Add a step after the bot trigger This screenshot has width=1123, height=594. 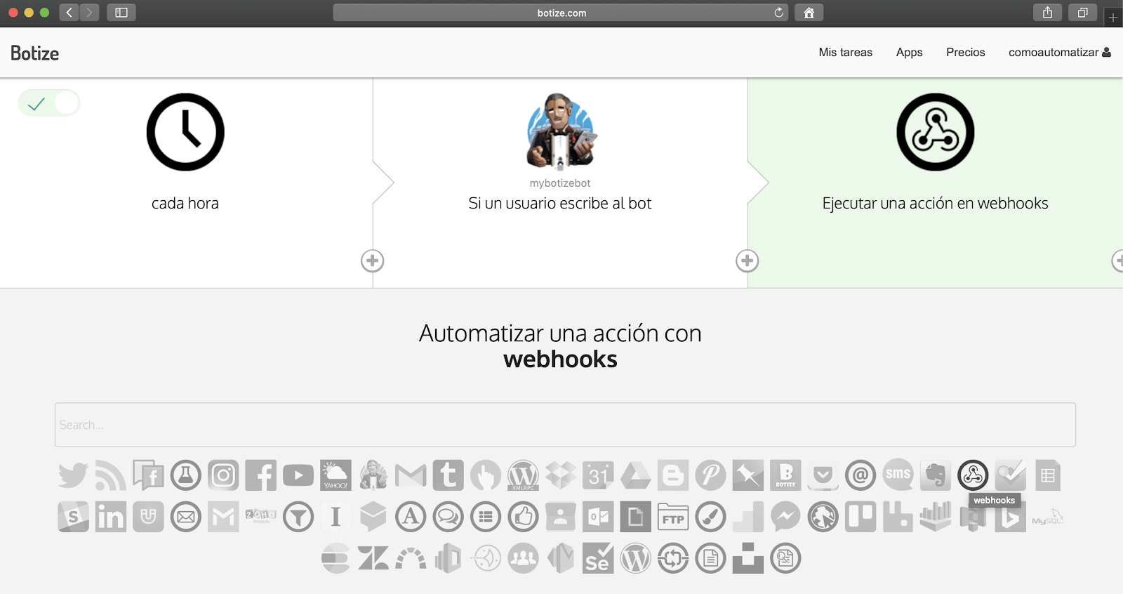pyautogui.click(x=747, y=261)
